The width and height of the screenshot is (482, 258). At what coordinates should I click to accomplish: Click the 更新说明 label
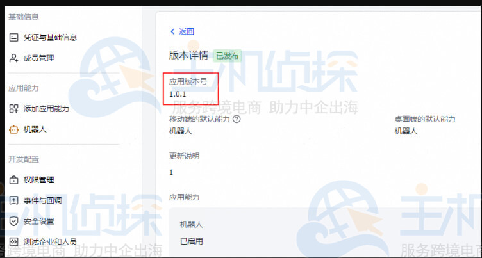[x=184, y=156]
